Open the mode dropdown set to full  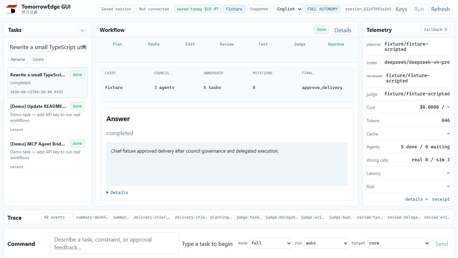[271, 243]
